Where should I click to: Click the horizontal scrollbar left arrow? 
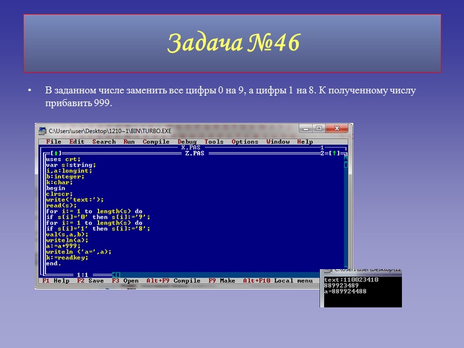pyautogui.click(x=114, y=275)
